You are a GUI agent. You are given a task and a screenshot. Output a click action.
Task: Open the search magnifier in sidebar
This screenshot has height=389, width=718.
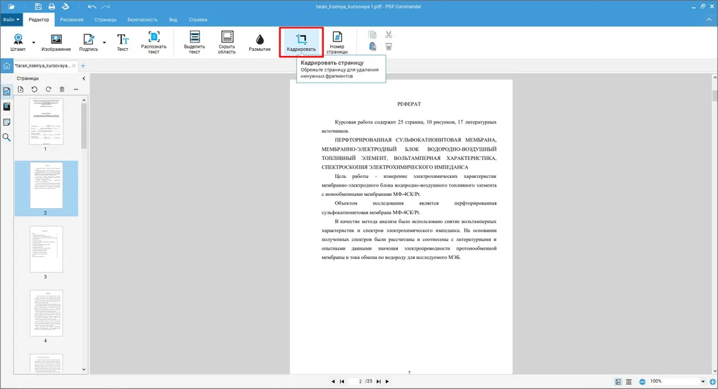[x=6, y=137]
